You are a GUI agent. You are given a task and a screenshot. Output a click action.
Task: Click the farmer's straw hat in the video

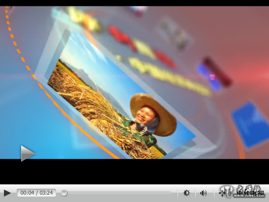pyautogui.click(x=153, y=114)
